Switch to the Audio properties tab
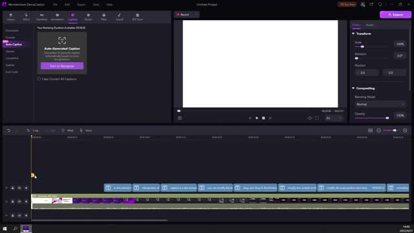The width and height of the screenshot is (414, 233). 369,25
